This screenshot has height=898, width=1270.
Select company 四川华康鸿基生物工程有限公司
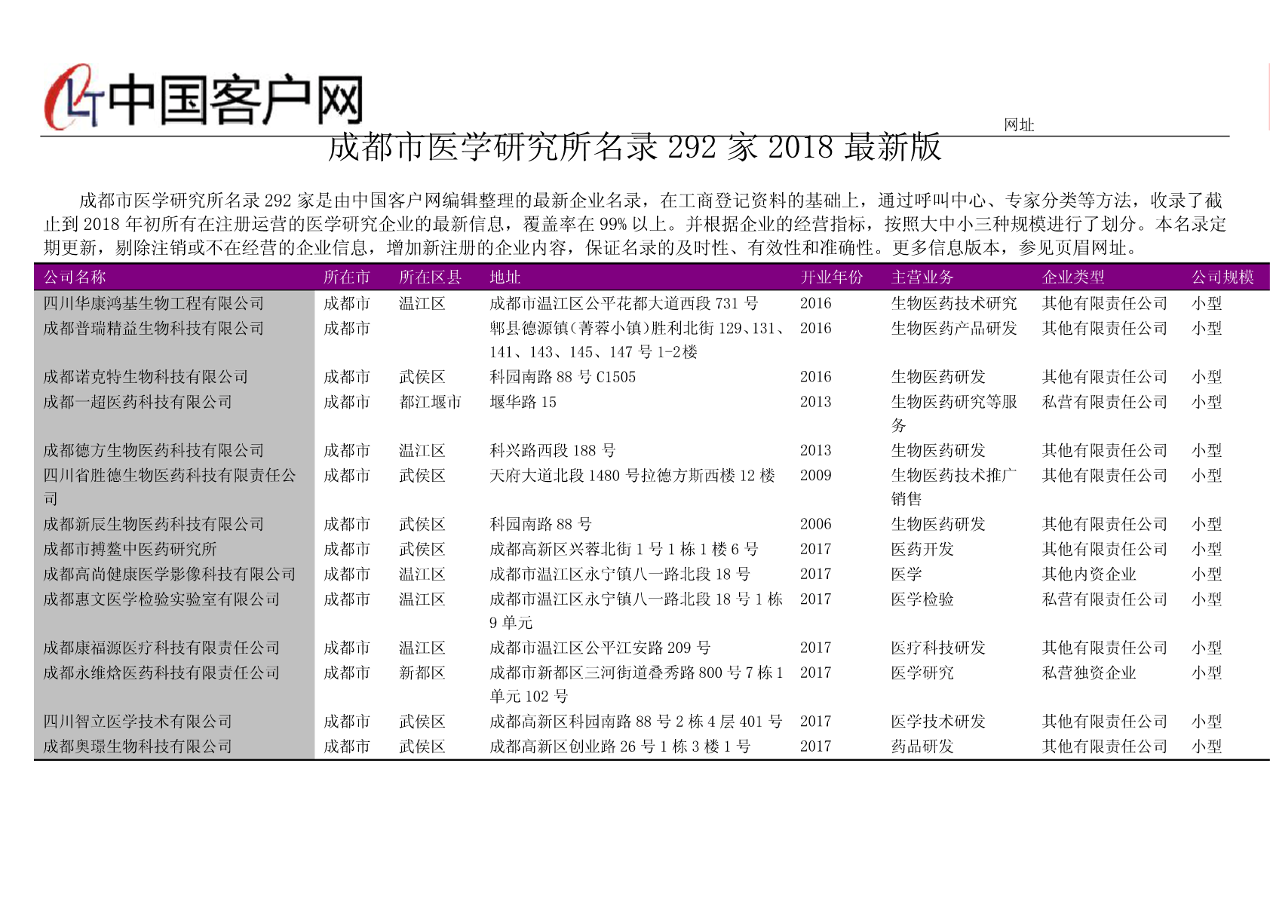click(x=154, y=304)
